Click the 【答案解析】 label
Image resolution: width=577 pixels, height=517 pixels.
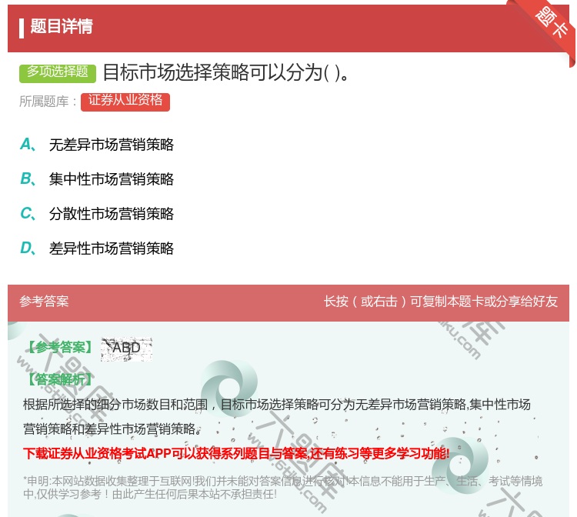click(x=60, y=379)
